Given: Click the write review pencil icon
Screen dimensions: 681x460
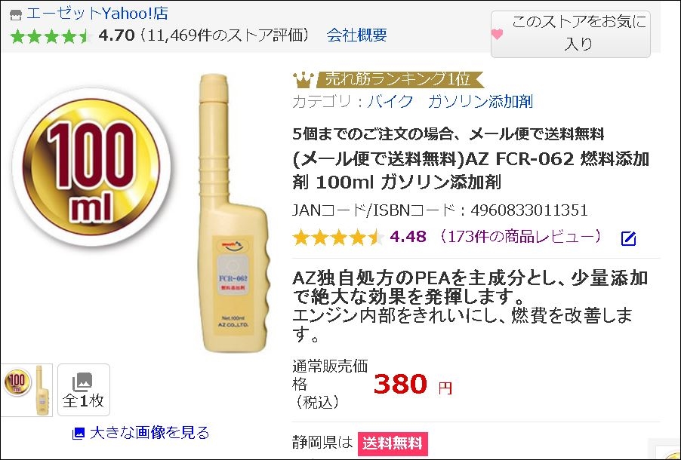Looking at the screenshot, I should 628,238.
